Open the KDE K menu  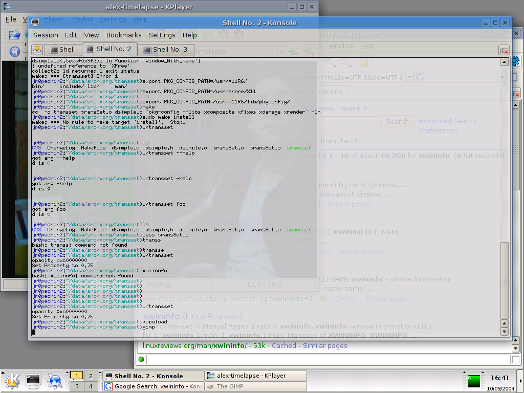pos(12,381)
